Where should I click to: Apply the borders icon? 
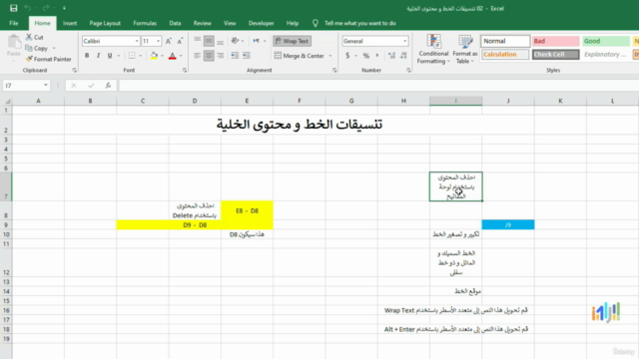pos(132,56)
